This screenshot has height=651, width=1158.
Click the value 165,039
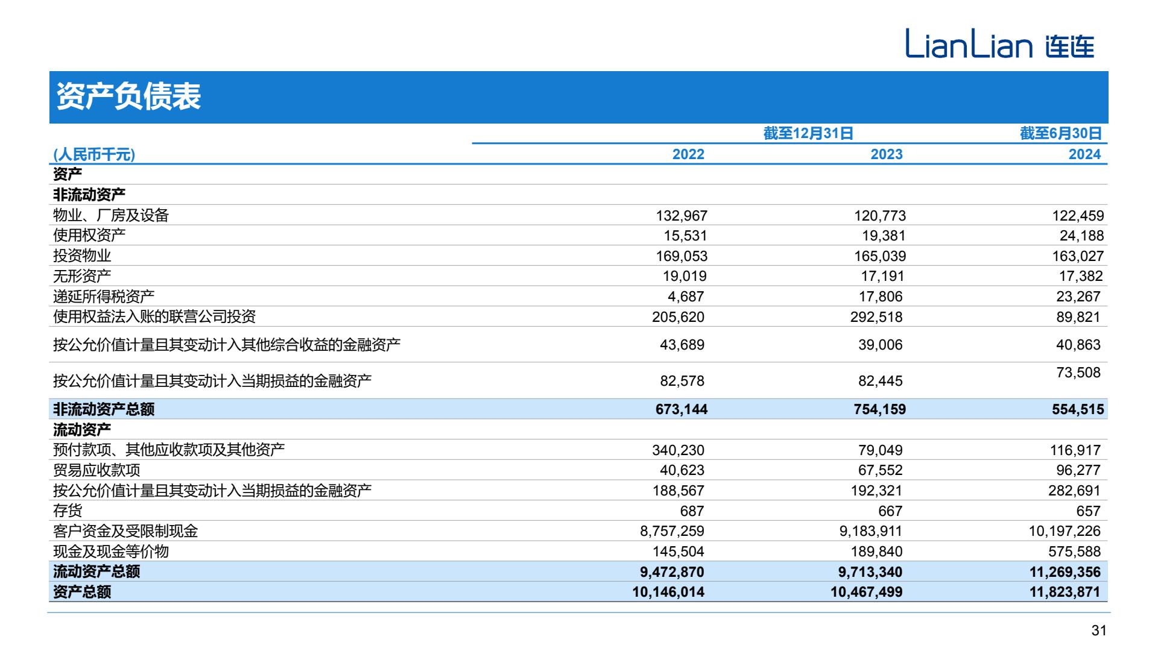[x=880, y=256]
